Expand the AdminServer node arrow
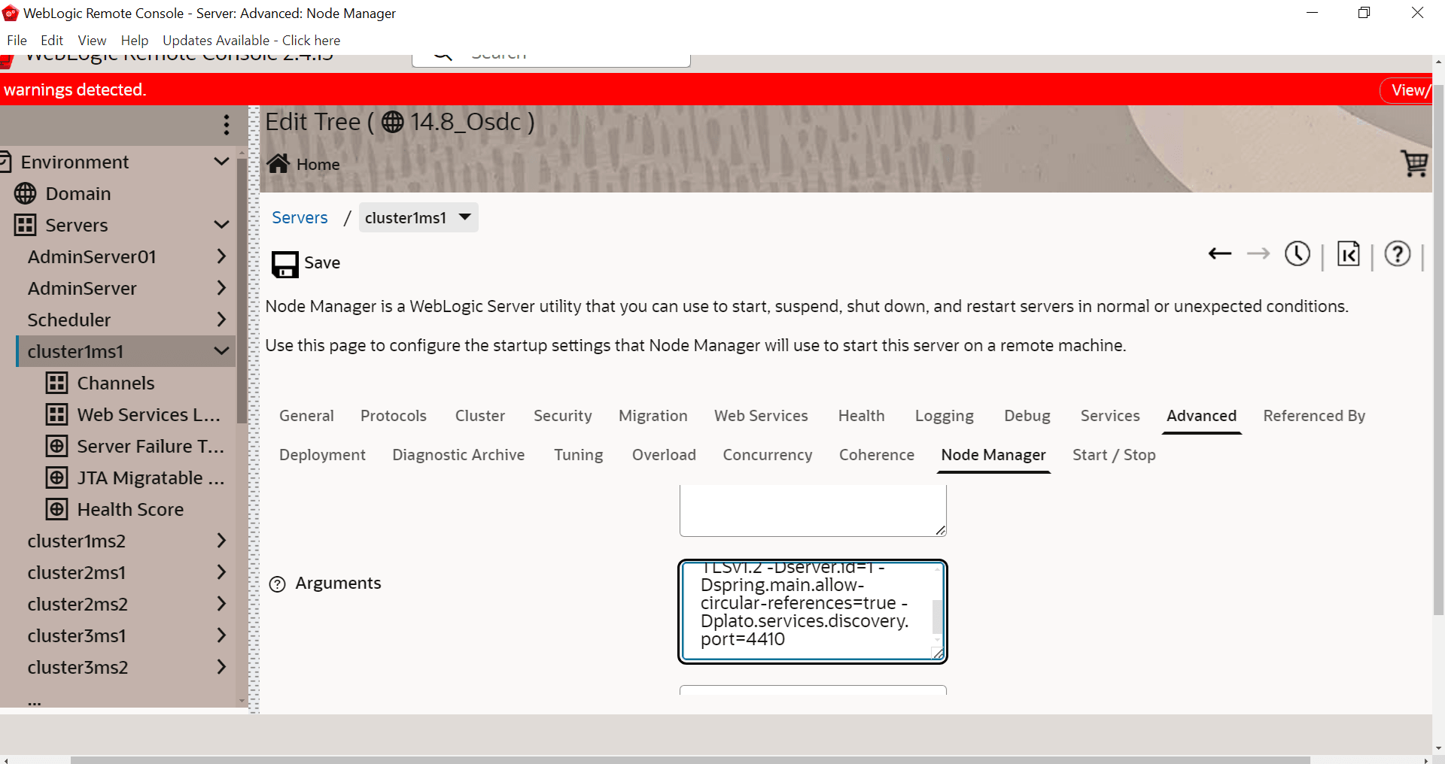Viewport: 1445px width, 764px height. pos(221,288)
